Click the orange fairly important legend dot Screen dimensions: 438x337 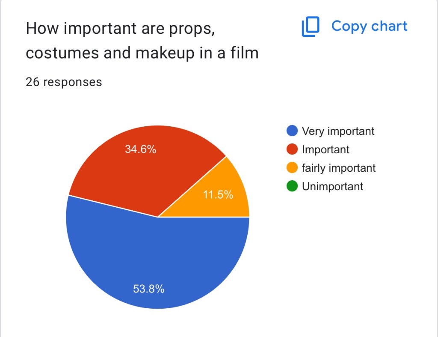tap(293, 168)
